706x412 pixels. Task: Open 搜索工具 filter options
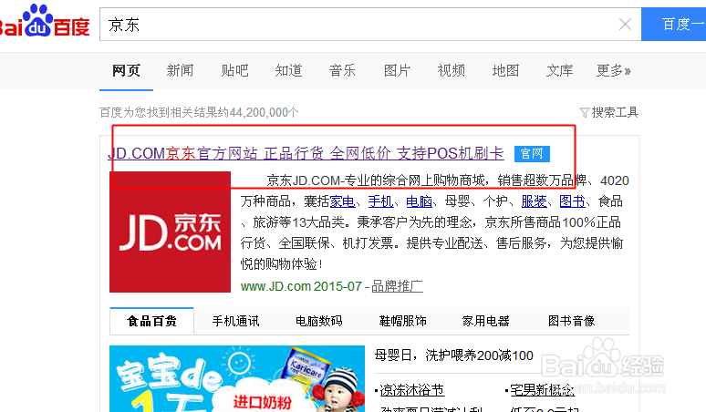tap(608, 112)
